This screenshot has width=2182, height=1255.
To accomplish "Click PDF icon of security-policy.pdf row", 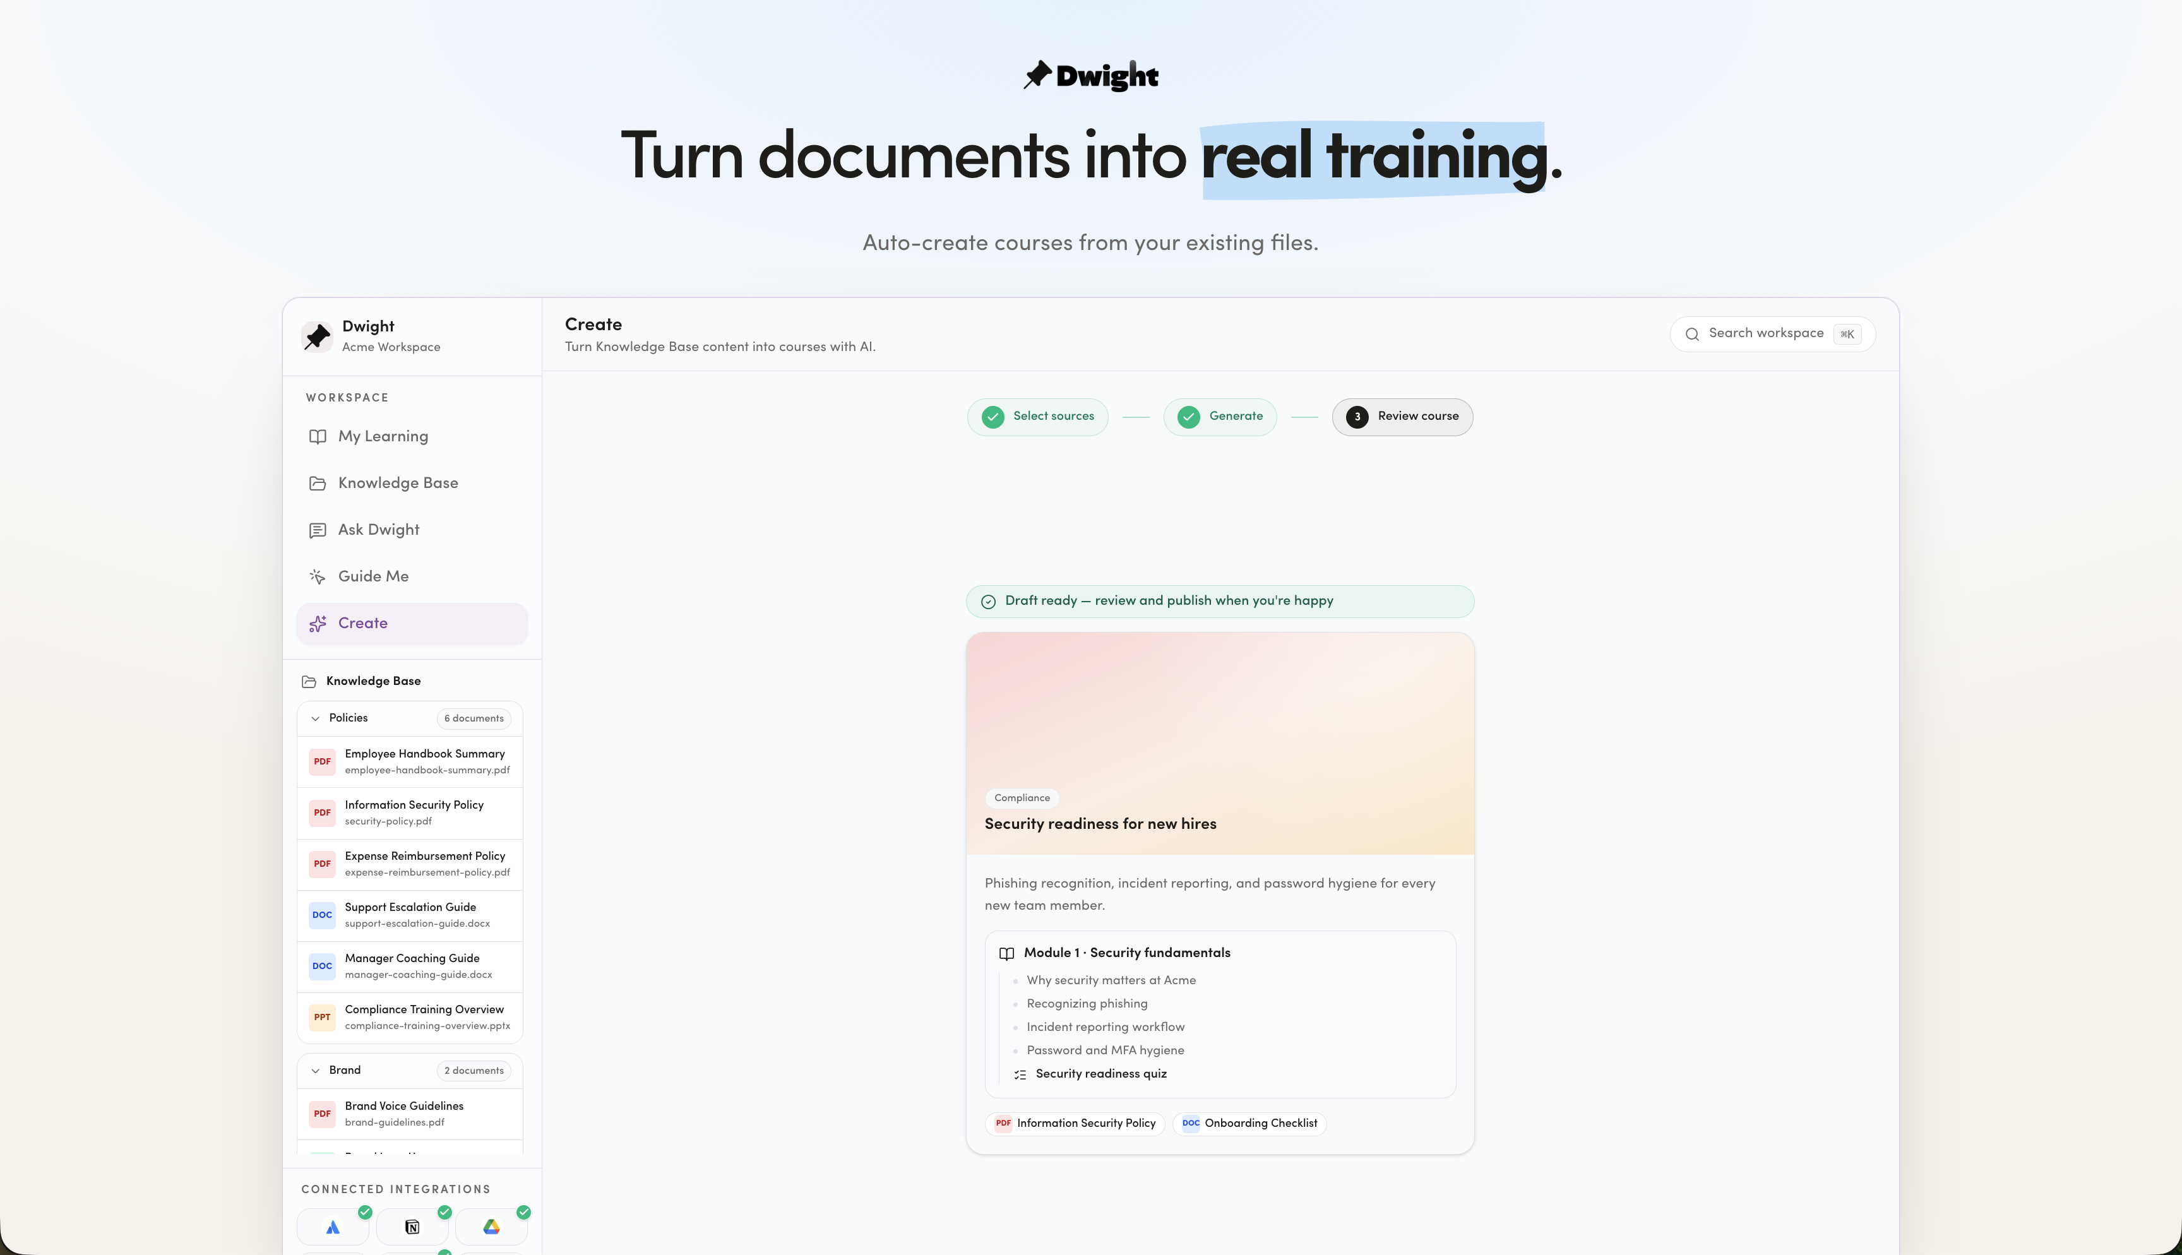I will (322, 813).
